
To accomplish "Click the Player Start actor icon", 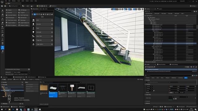I will pos(33,36).
